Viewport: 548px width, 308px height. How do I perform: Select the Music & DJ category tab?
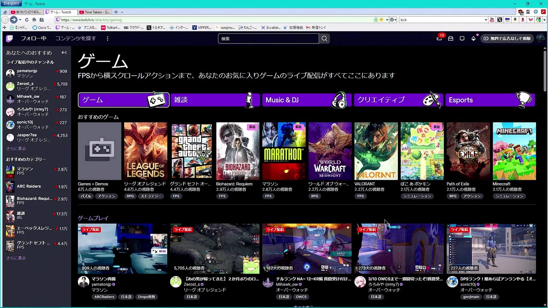point(307,100)
